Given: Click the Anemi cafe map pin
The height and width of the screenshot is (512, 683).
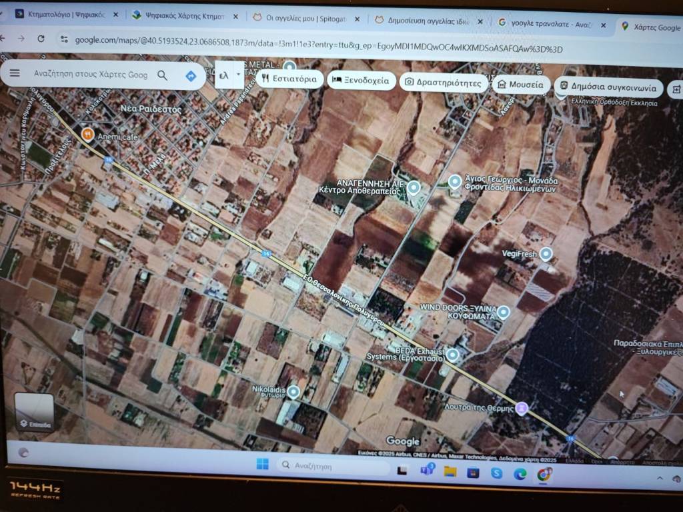Looking at the screenshot, I should (x=87, y=134).
